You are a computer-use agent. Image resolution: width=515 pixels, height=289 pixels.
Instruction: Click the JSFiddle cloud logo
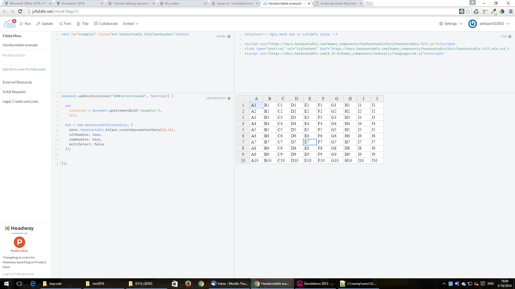point(10,24)
